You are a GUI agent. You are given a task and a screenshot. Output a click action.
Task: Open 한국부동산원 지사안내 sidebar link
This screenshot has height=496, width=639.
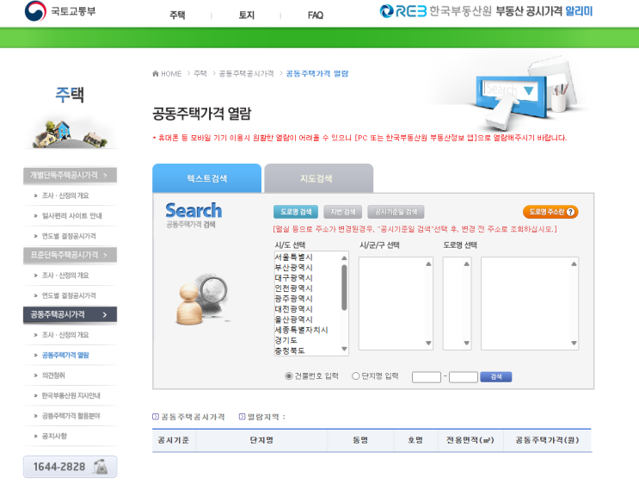71,395
